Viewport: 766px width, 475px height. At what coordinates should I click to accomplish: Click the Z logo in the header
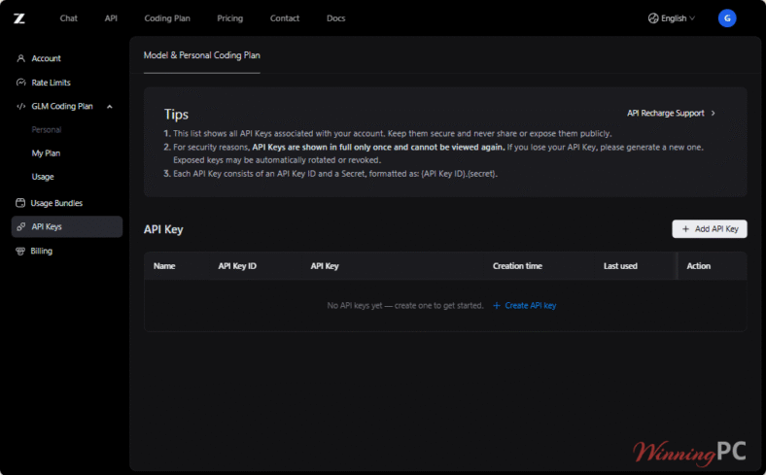coord(19,18)
